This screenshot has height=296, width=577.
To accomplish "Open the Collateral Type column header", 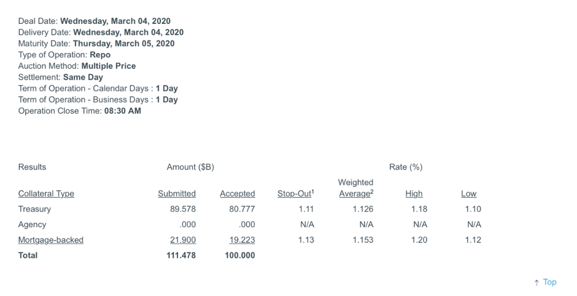I will point(46,193).
